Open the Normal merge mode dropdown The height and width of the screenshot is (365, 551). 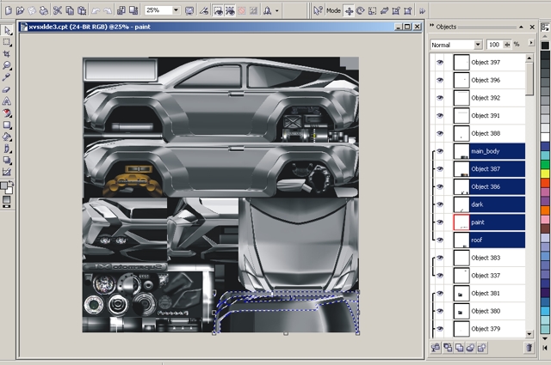pyautogui.click(x=477, y=44)
